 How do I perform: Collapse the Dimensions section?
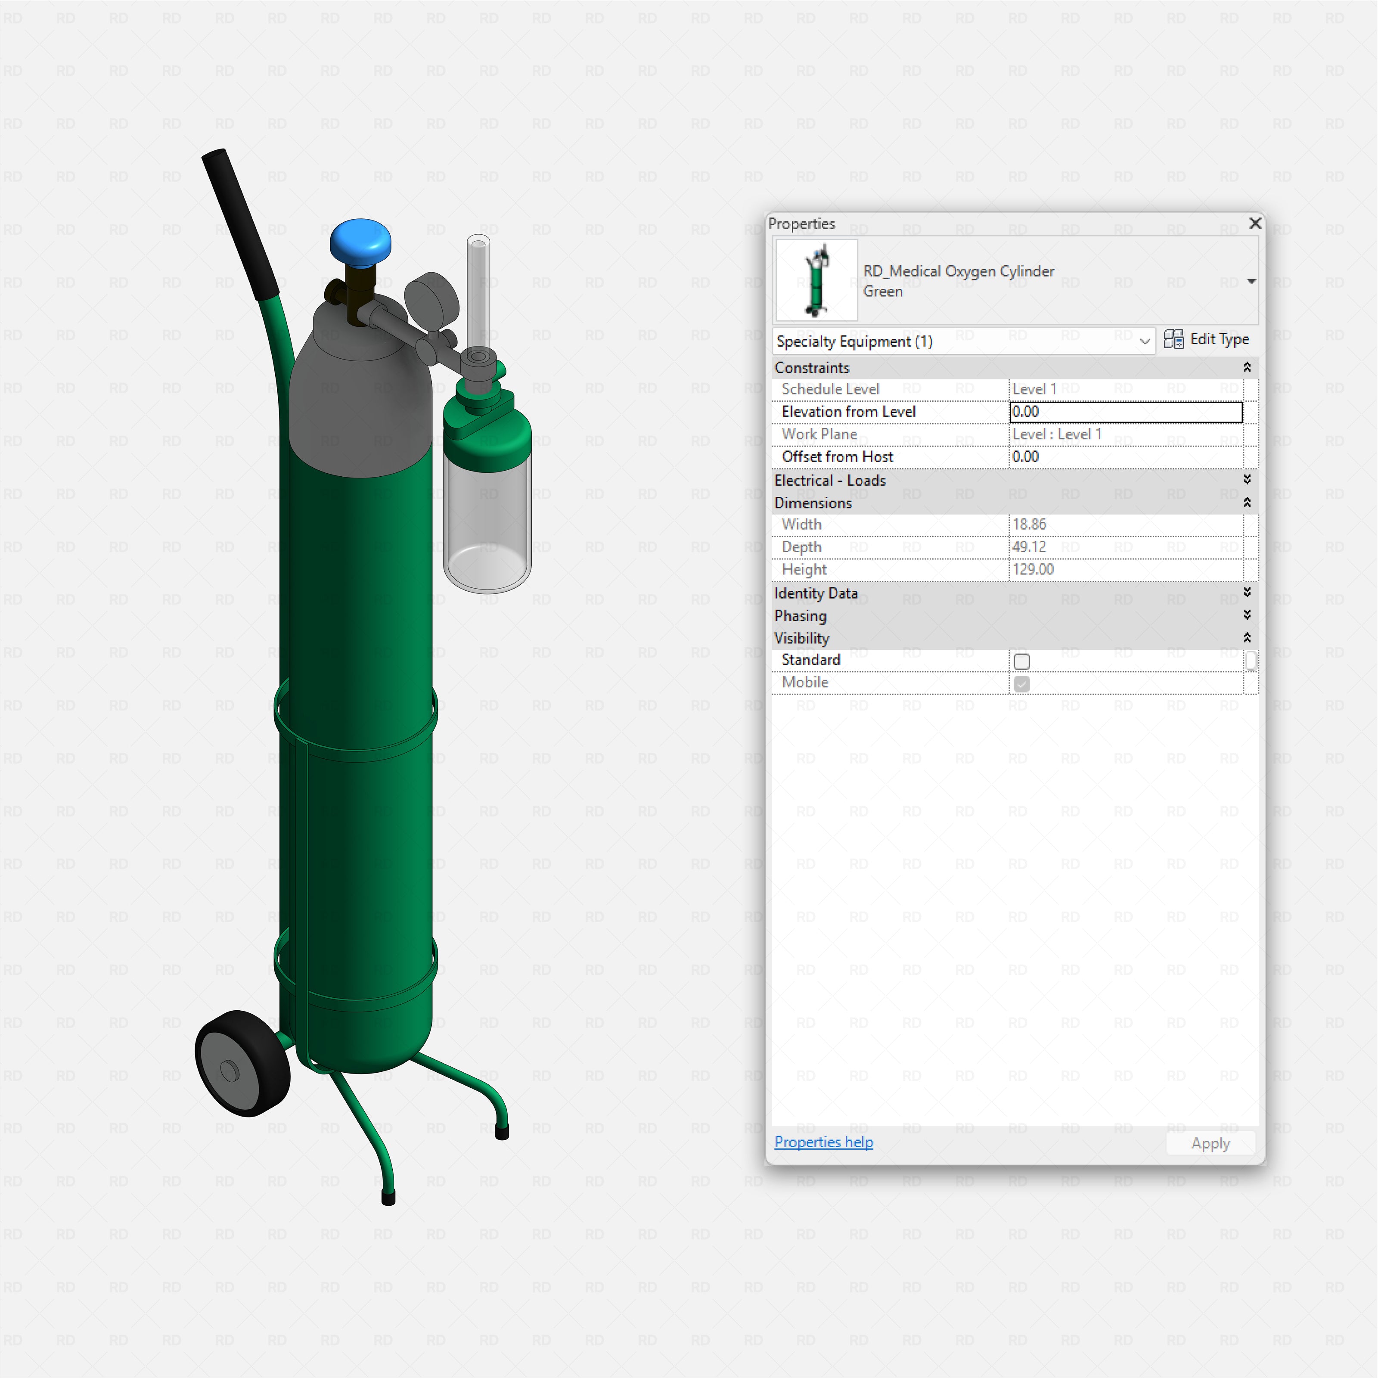[1248, 503]
